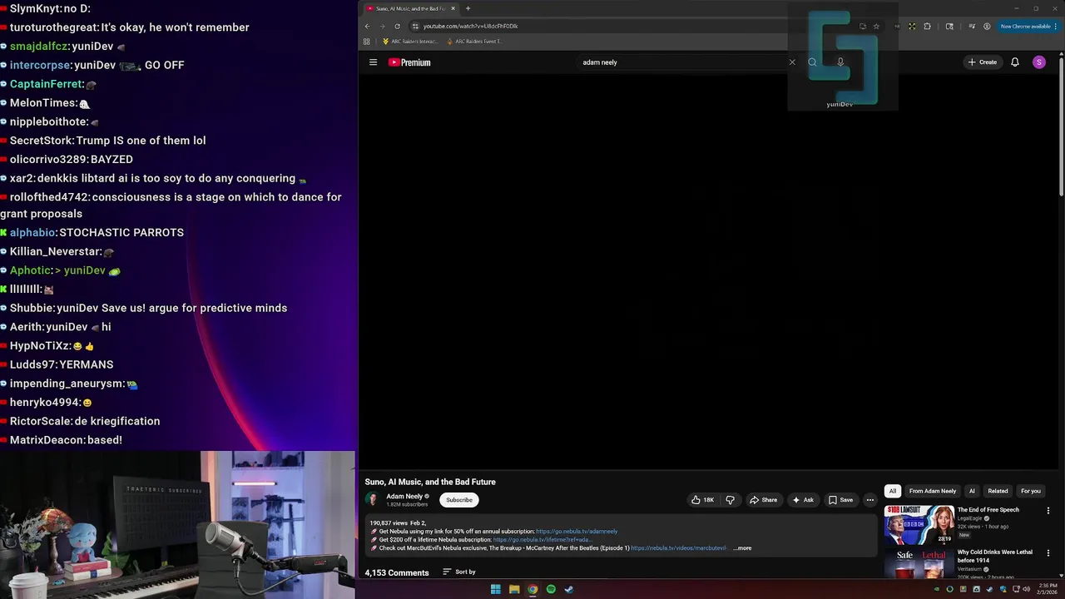Open Why Cold Drinks Were Lethal thumbnail

pos(919,564)
